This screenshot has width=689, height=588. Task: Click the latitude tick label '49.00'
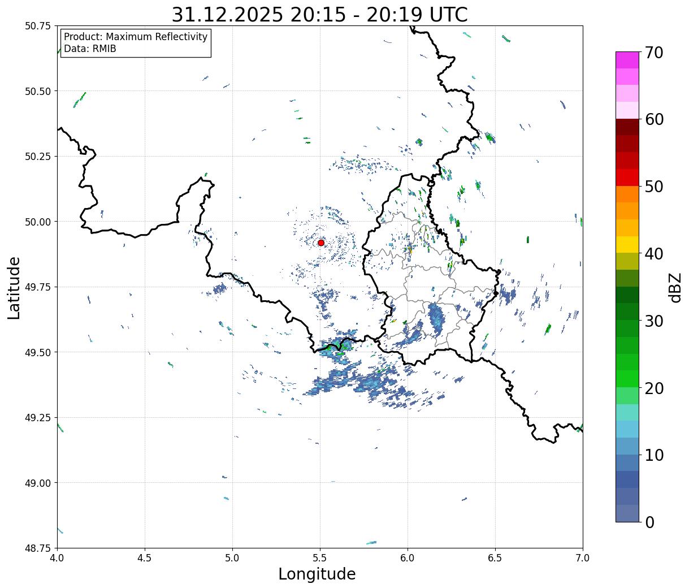tap(38, 483)
